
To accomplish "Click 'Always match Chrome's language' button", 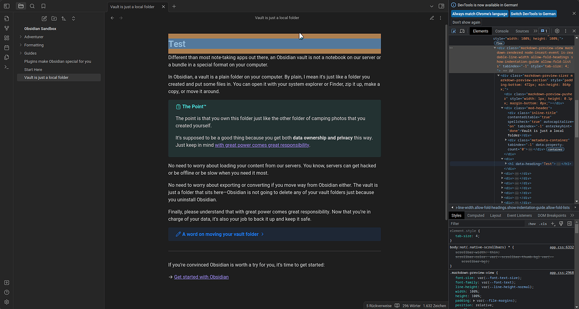I will [479, 14].
